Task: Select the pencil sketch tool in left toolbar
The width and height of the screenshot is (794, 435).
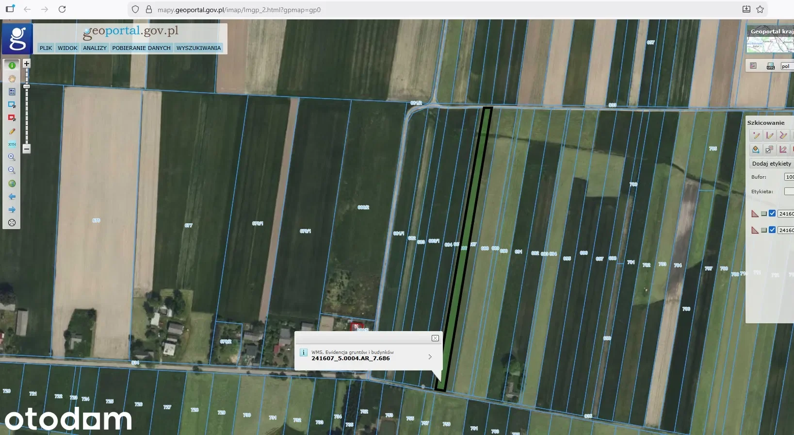Action: pos(12,131)
